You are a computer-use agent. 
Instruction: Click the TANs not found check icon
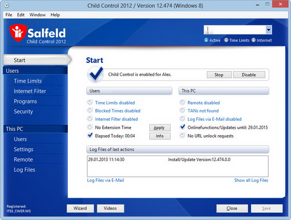point(182,111)
